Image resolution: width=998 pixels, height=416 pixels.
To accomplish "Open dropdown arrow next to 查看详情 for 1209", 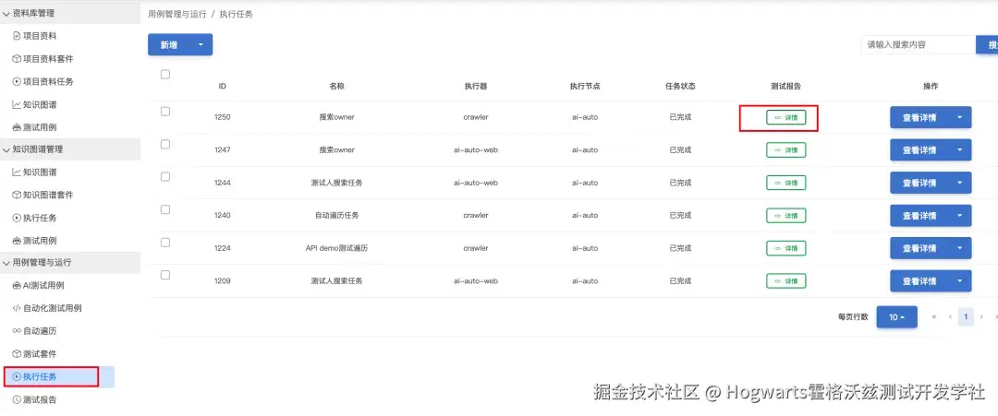I will tap(959, 280).
